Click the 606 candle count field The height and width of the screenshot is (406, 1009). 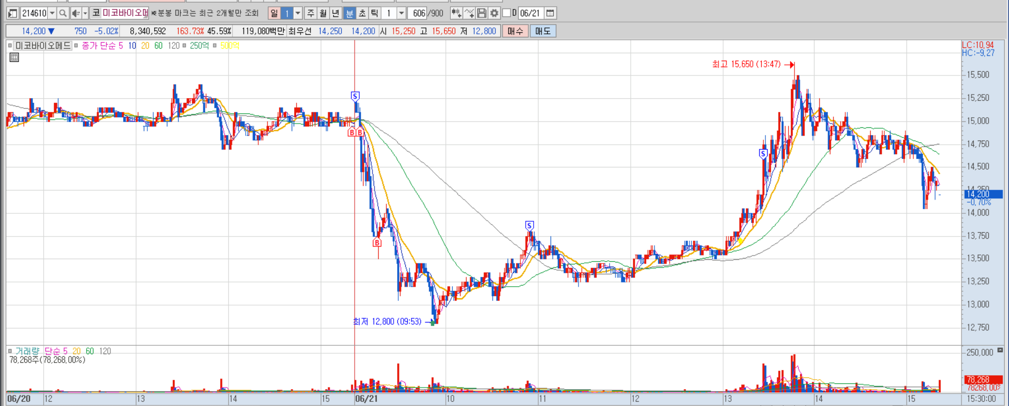pyautogui.click(x=417, y=13)
